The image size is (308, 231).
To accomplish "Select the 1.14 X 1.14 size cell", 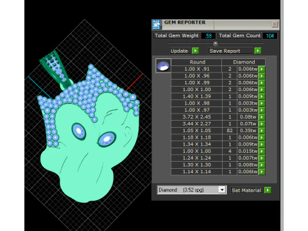I will coord(196,171).
